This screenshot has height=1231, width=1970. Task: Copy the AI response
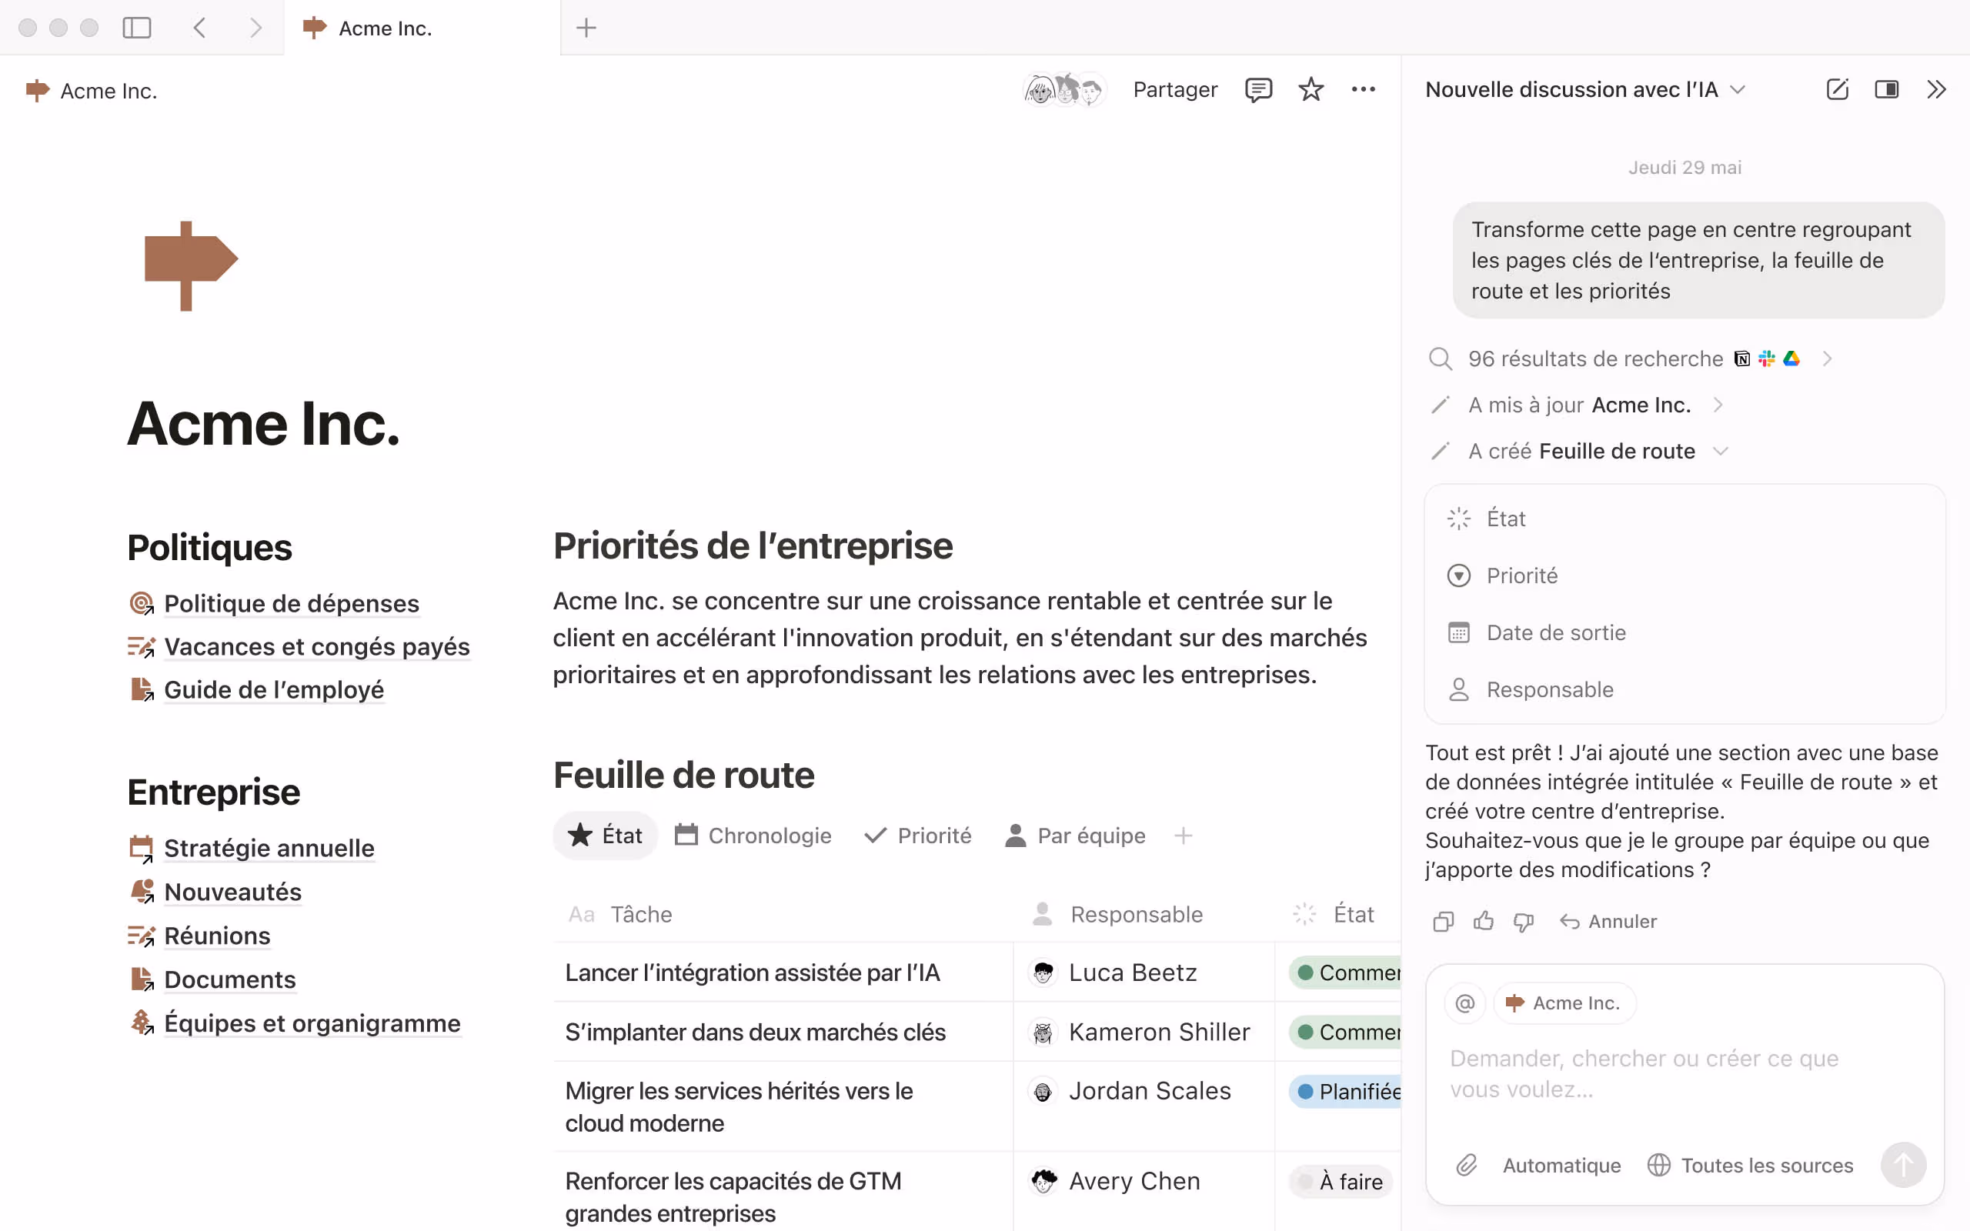1443,922
